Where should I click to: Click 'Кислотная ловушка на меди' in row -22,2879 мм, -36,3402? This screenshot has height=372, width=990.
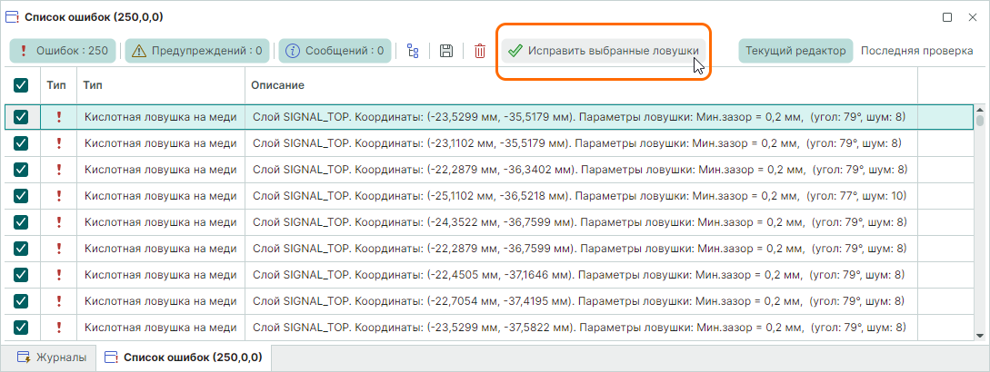tap(160, 170)
